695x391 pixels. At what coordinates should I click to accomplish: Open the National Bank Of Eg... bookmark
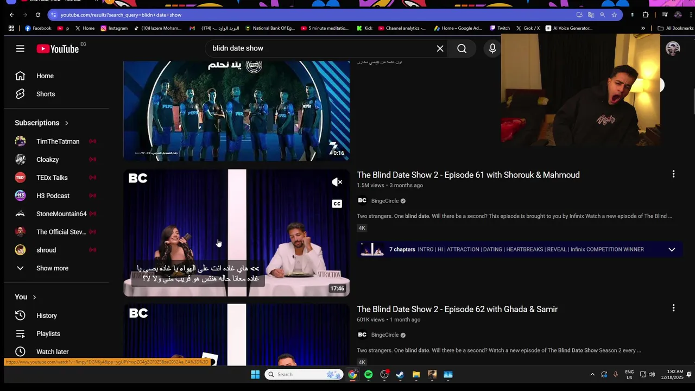270,28
